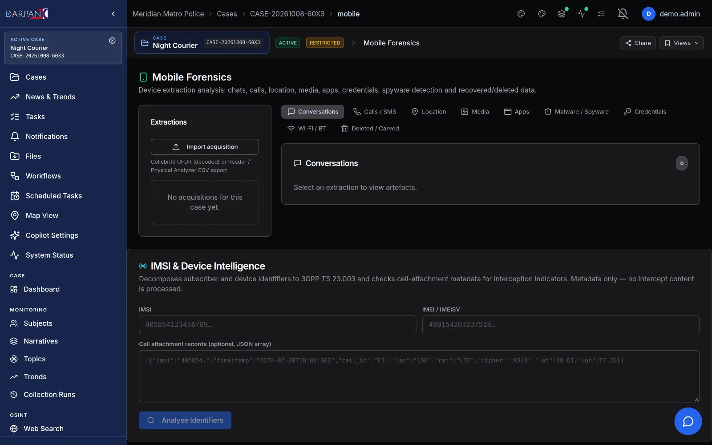Open the chat assistant bubble
The image size is (712, 445).
[x=688, y=421]
